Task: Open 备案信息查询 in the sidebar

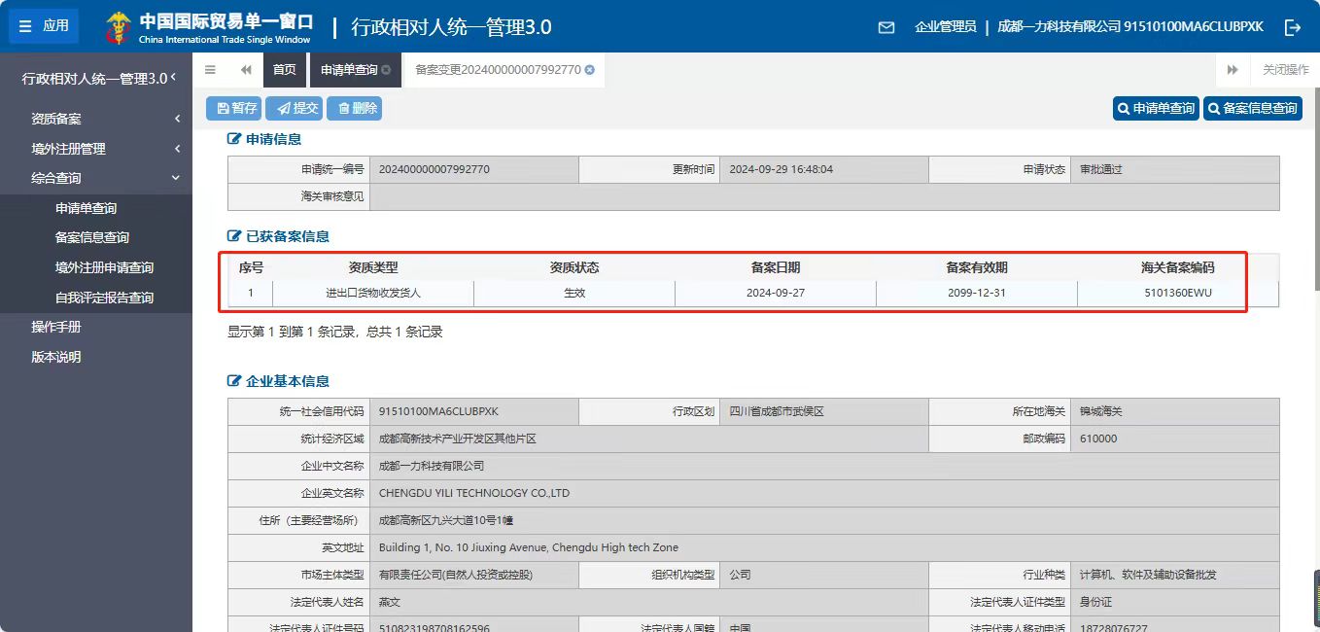Action: coord(92,237)
